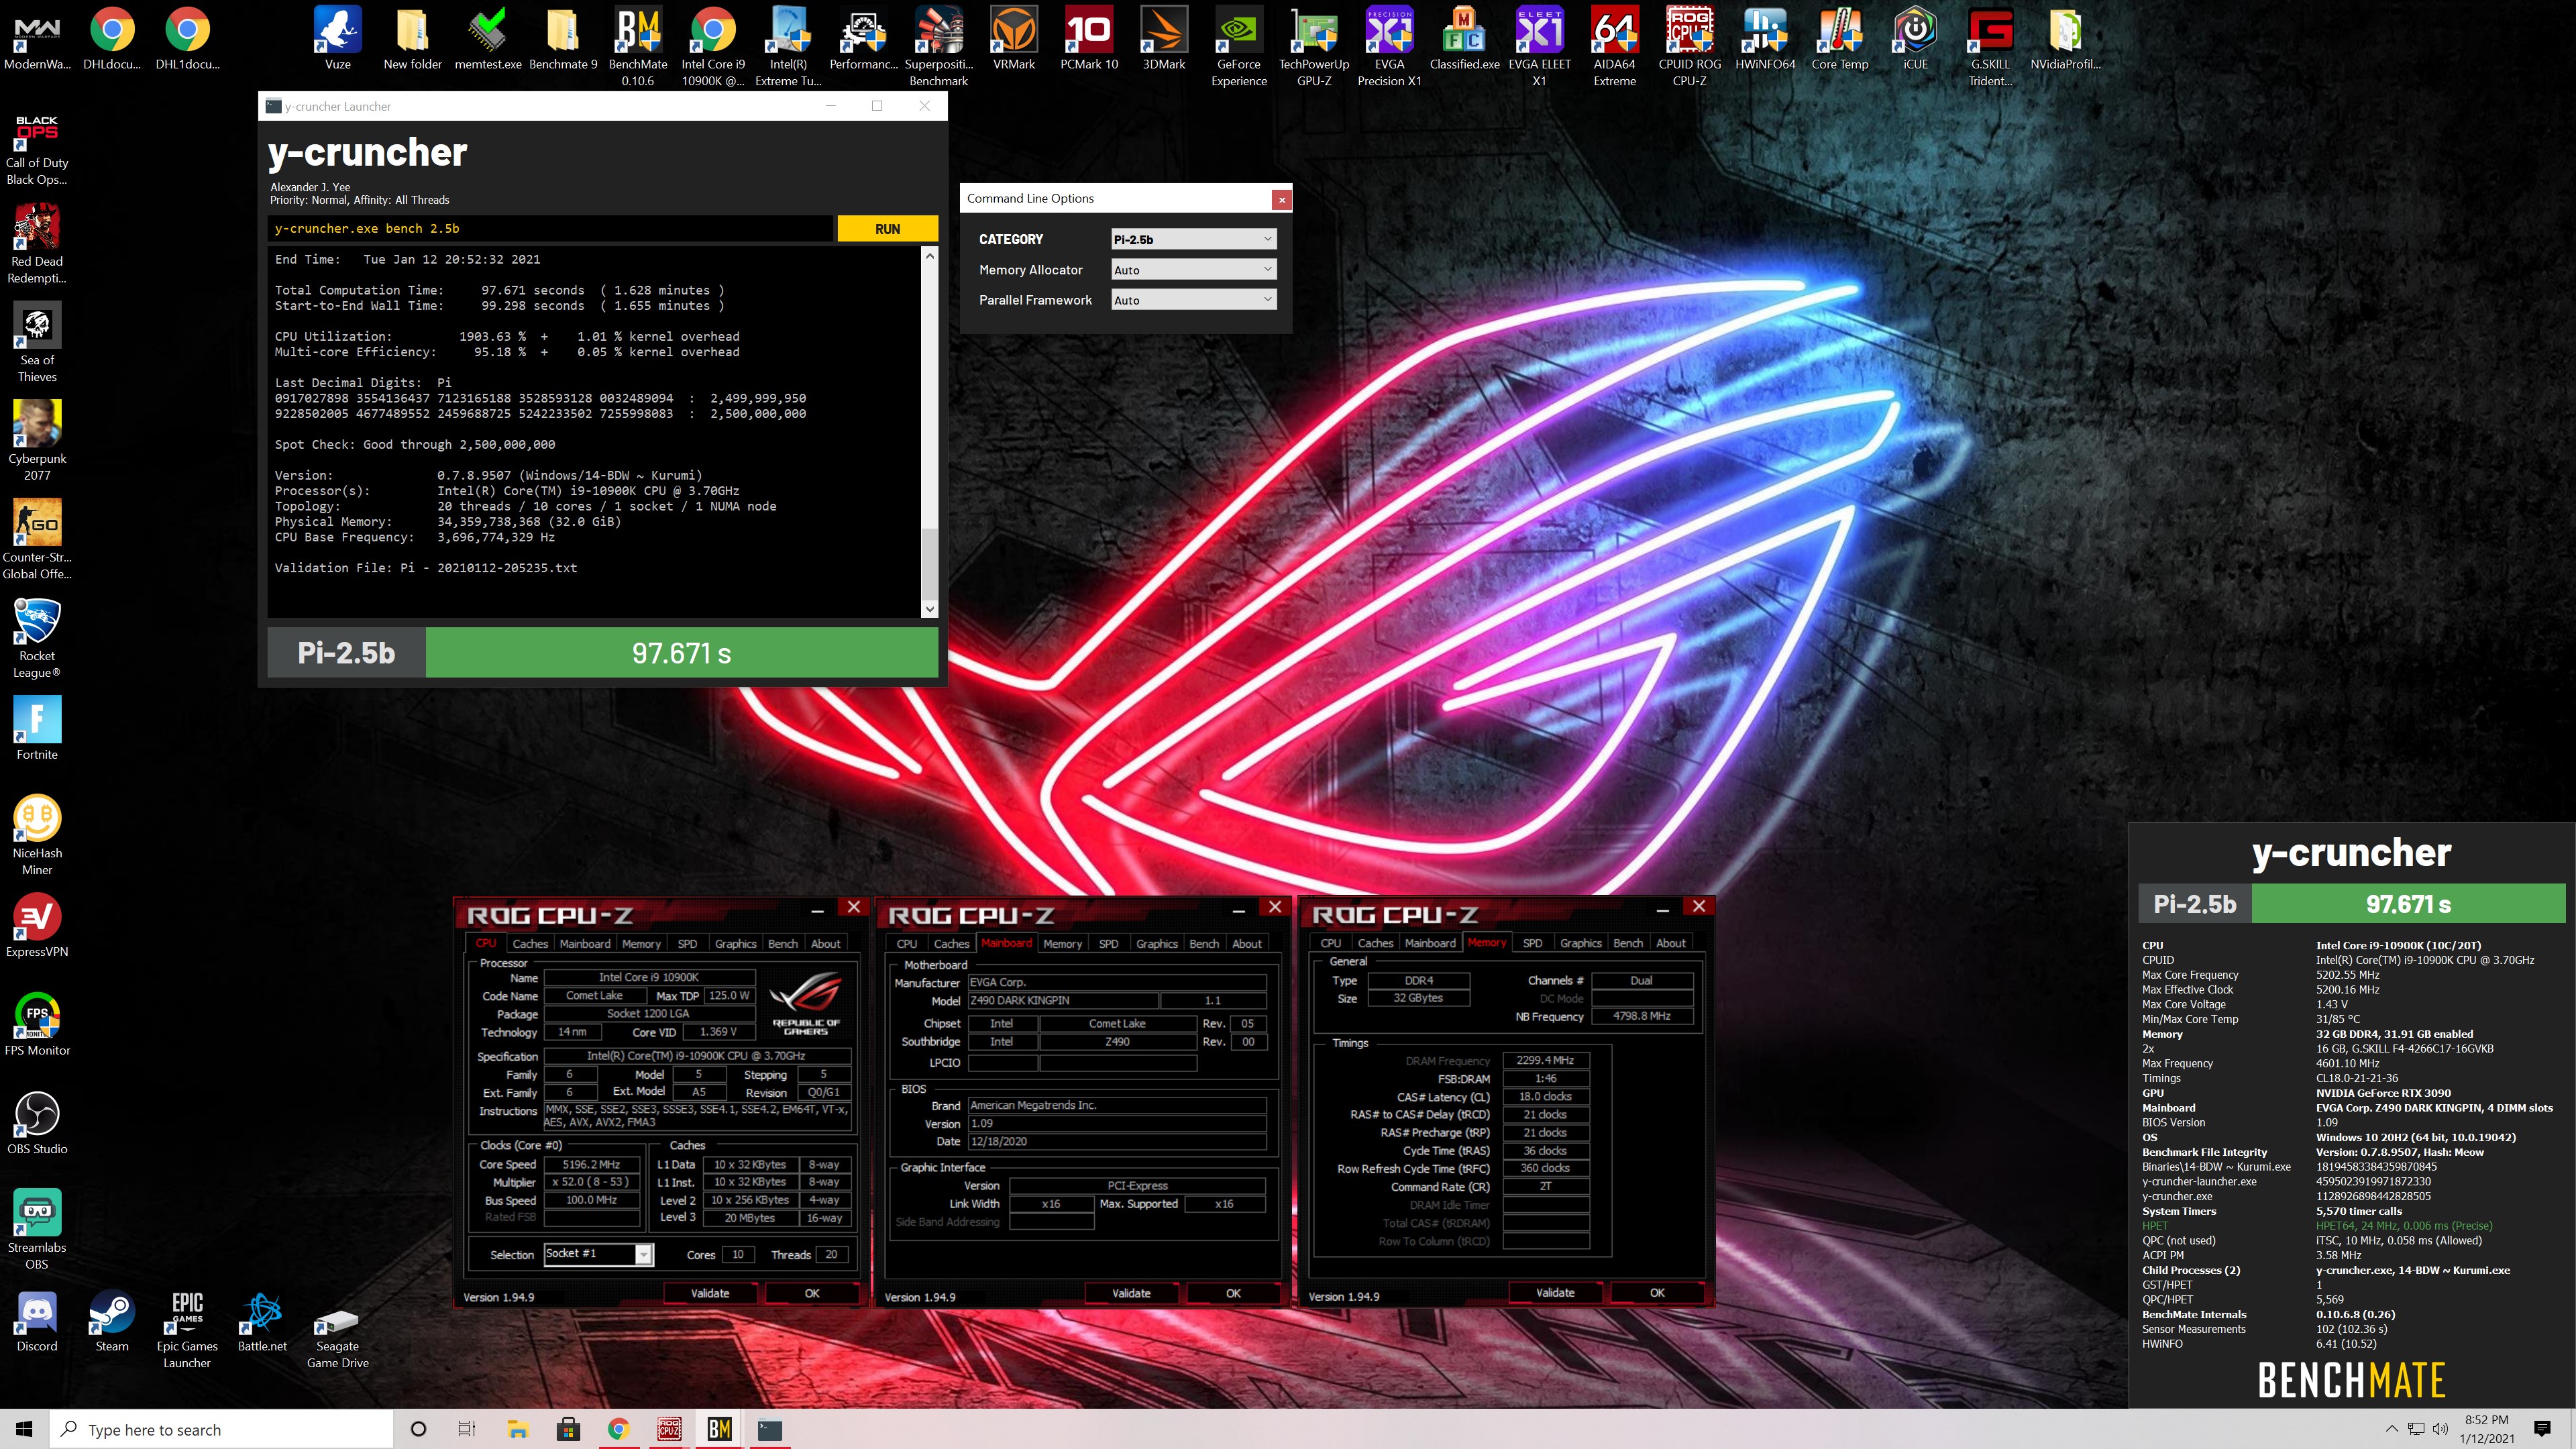Launch memtest.exe from the desktop

tap(488, 38)
